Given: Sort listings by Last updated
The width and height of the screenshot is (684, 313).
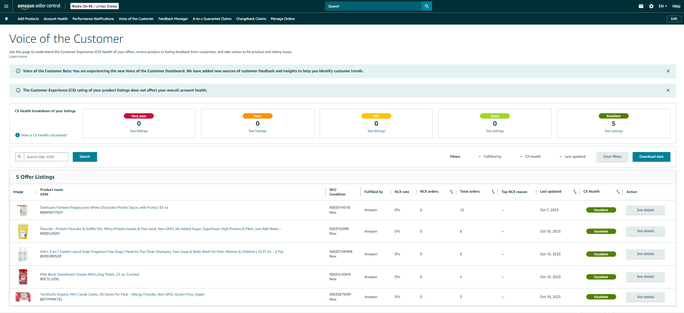Looking at the screenshot, I should (x=575, y=192).
